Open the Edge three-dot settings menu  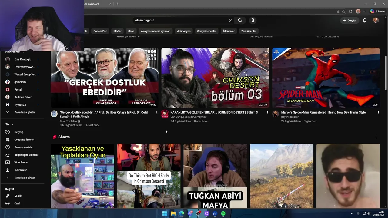pos(365,11)
